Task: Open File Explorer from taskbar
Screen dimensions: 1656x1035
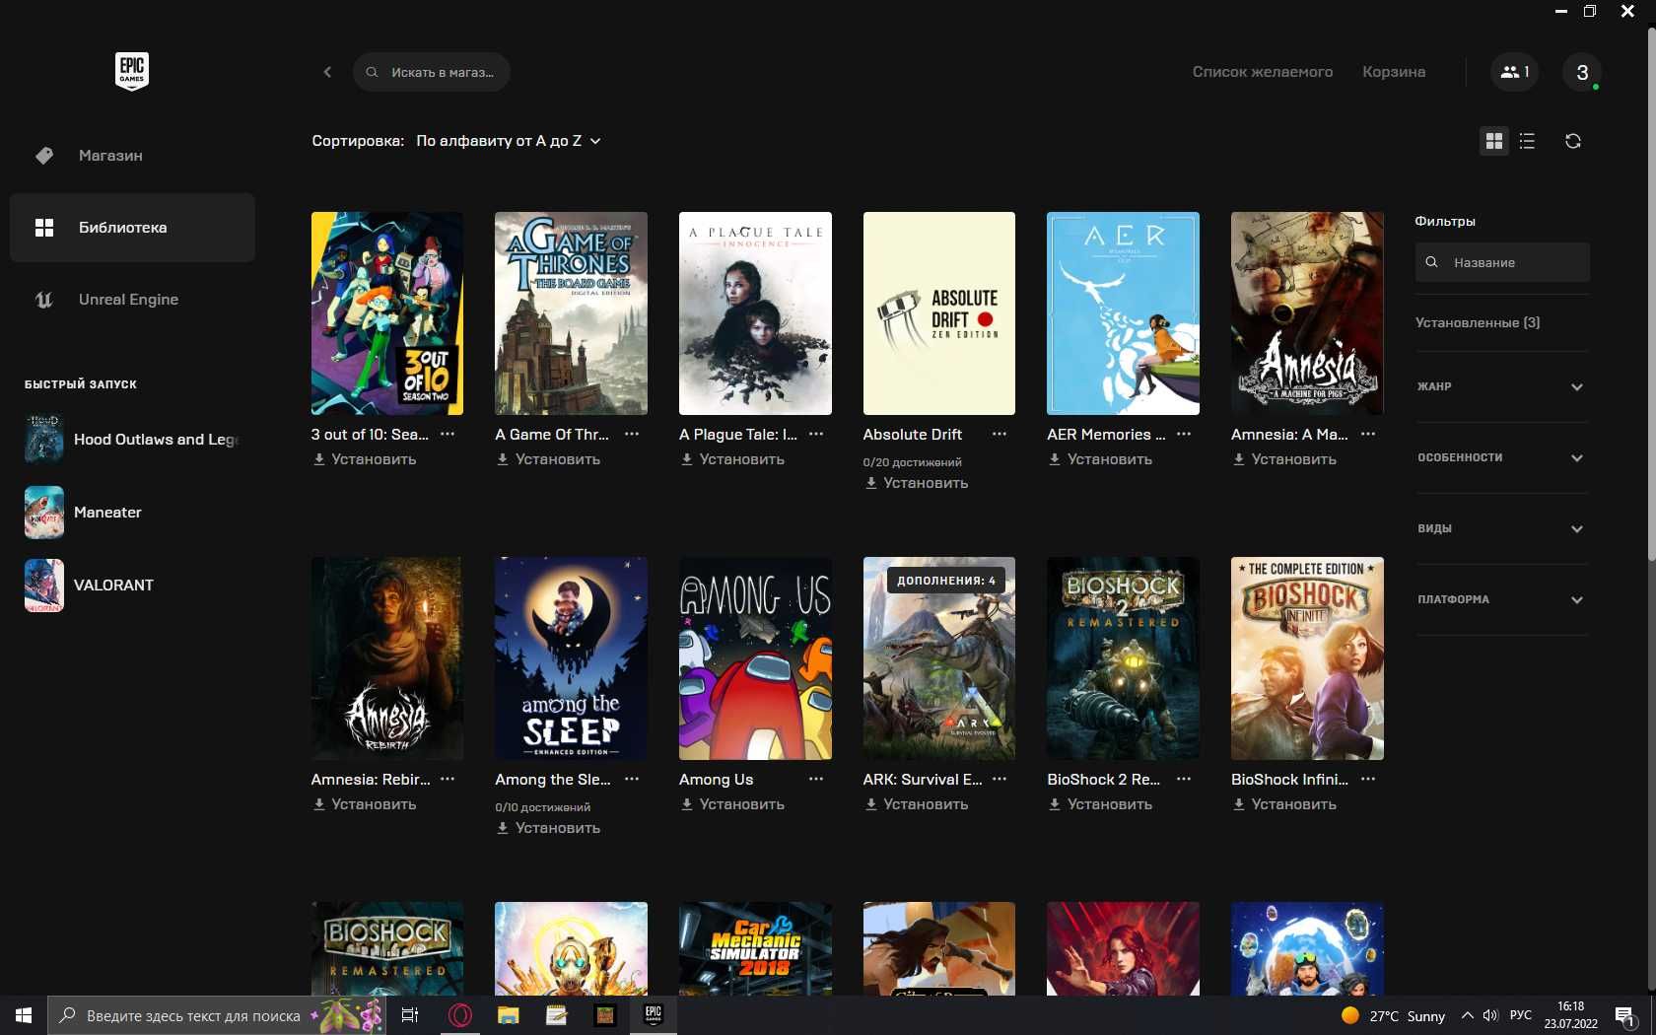Action: tap(508, 1015)
